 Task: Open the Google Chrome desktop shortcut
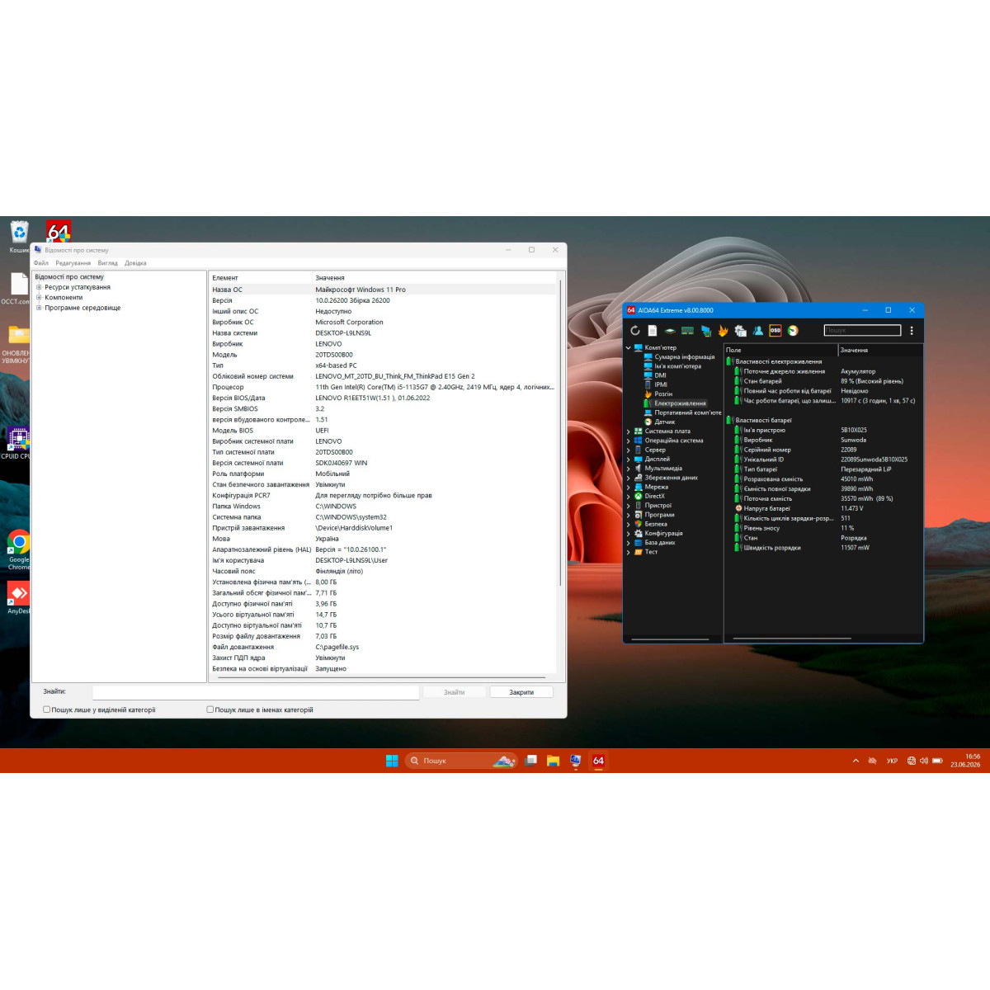point(18,550)
